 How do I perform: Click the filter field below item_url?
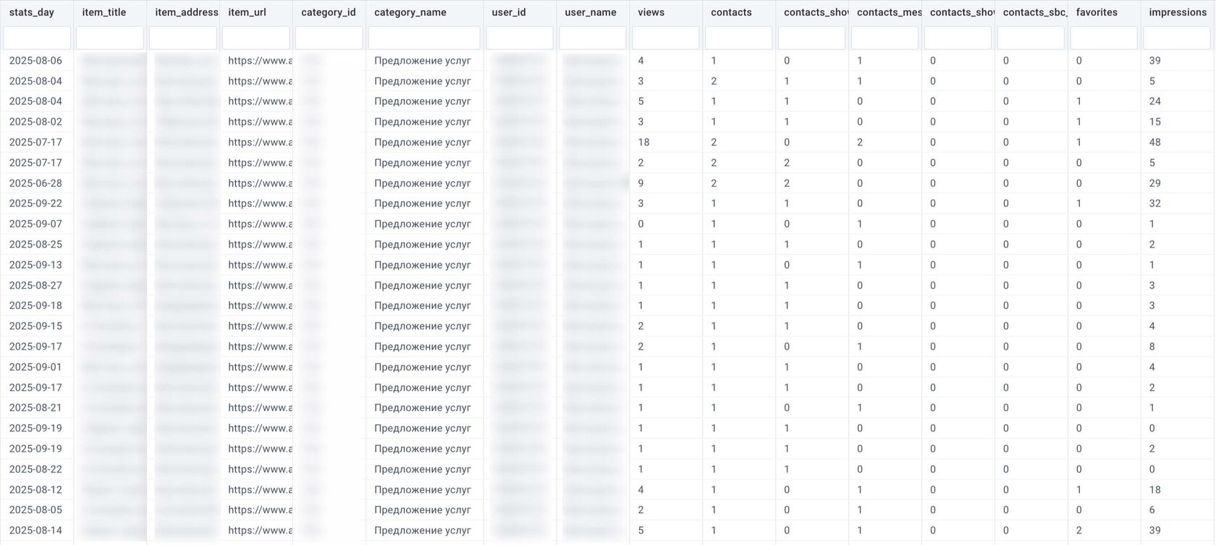coord(256,38)
